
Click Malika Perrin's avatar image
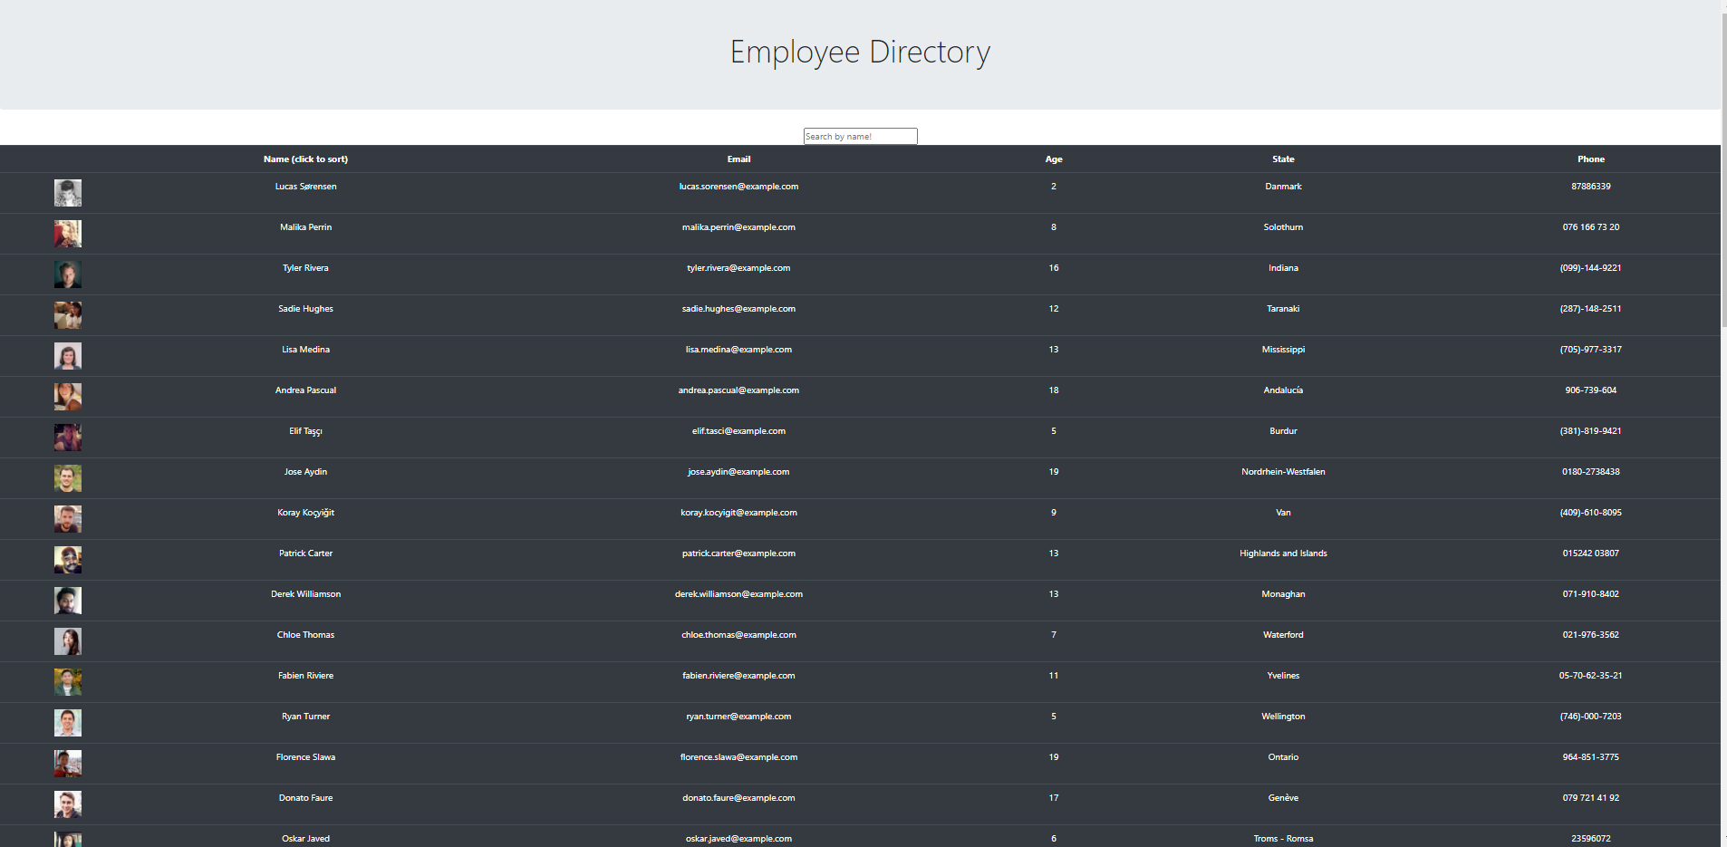pos(67,233)
